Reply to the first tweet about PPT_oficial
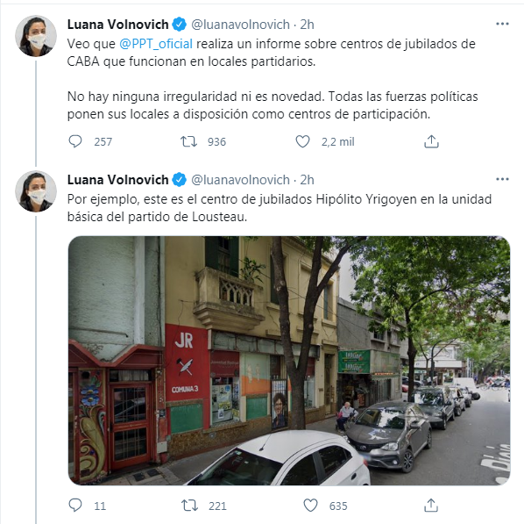The height and width of the screenshot is (524, 524). 75,141
